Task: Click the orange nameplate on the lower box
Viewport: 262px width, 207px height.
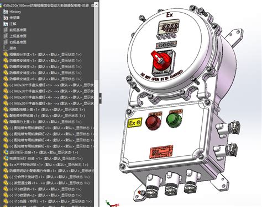Action: point(161,151)
